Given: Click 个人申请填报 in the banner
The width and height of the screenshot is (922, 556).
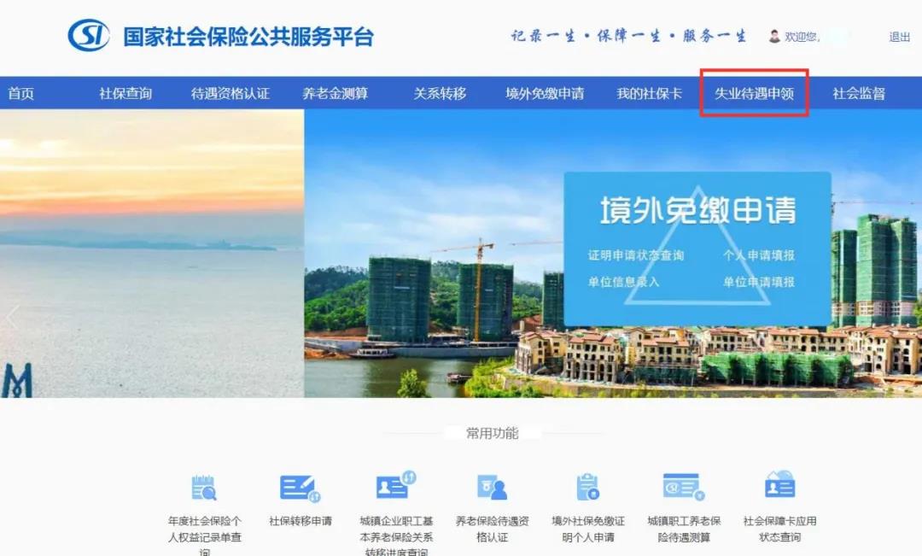Looking at the screenshot, I should [759, 255].
